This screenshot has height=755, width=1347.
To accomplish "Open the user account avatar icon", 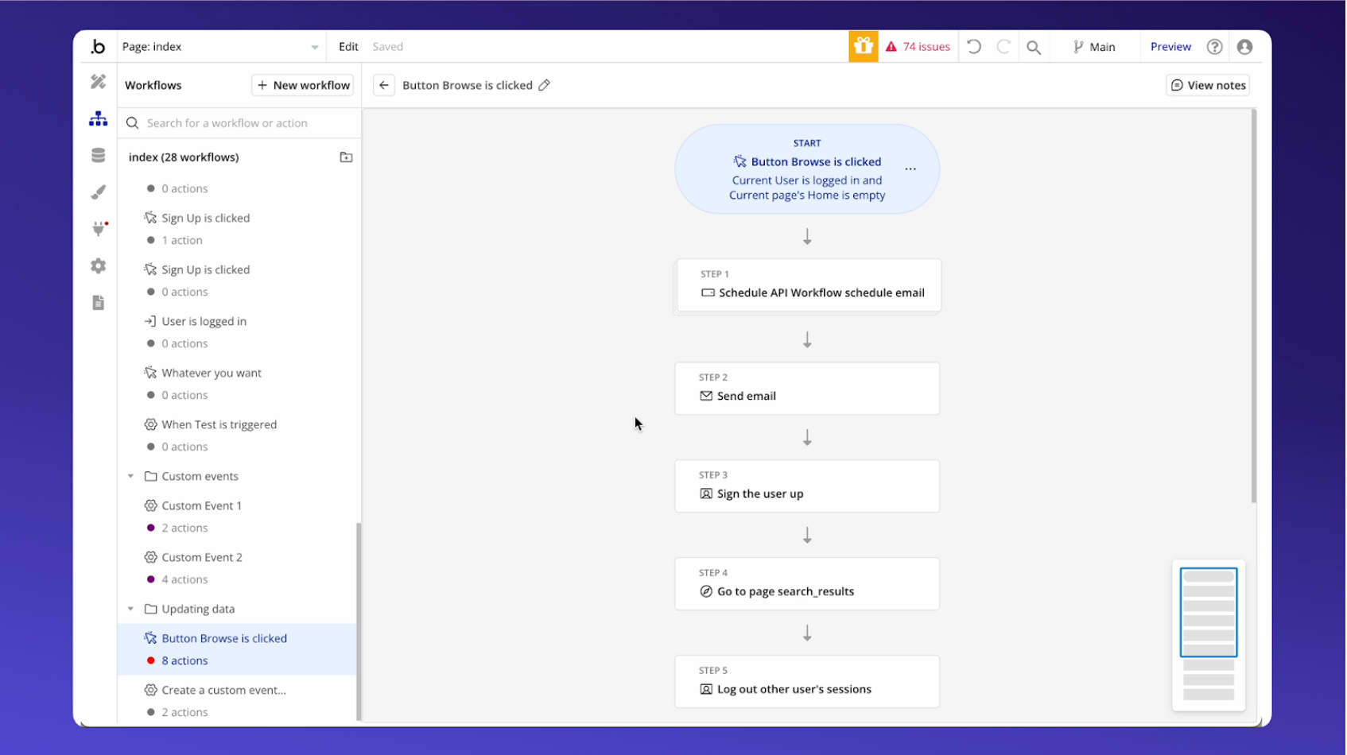I will point(1244,46).
